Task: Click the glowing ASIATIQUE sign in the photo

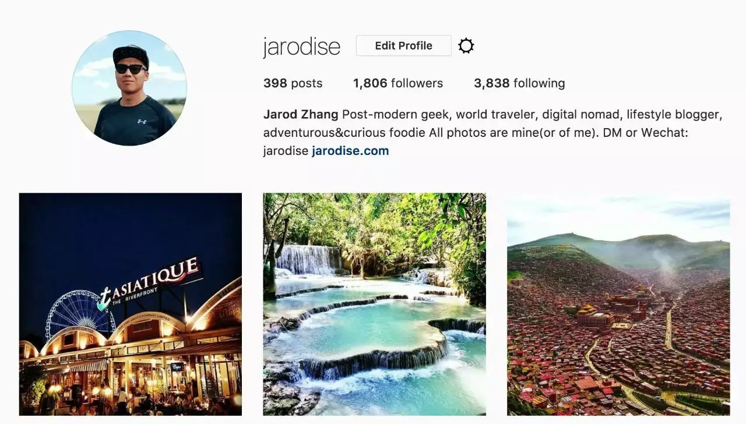Action: (150, 282)
